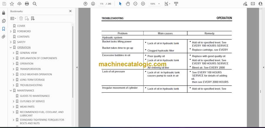Click the bookmarks panel scrollbar
Viewport: 265px width, 128px height.
tap(73, 62)
